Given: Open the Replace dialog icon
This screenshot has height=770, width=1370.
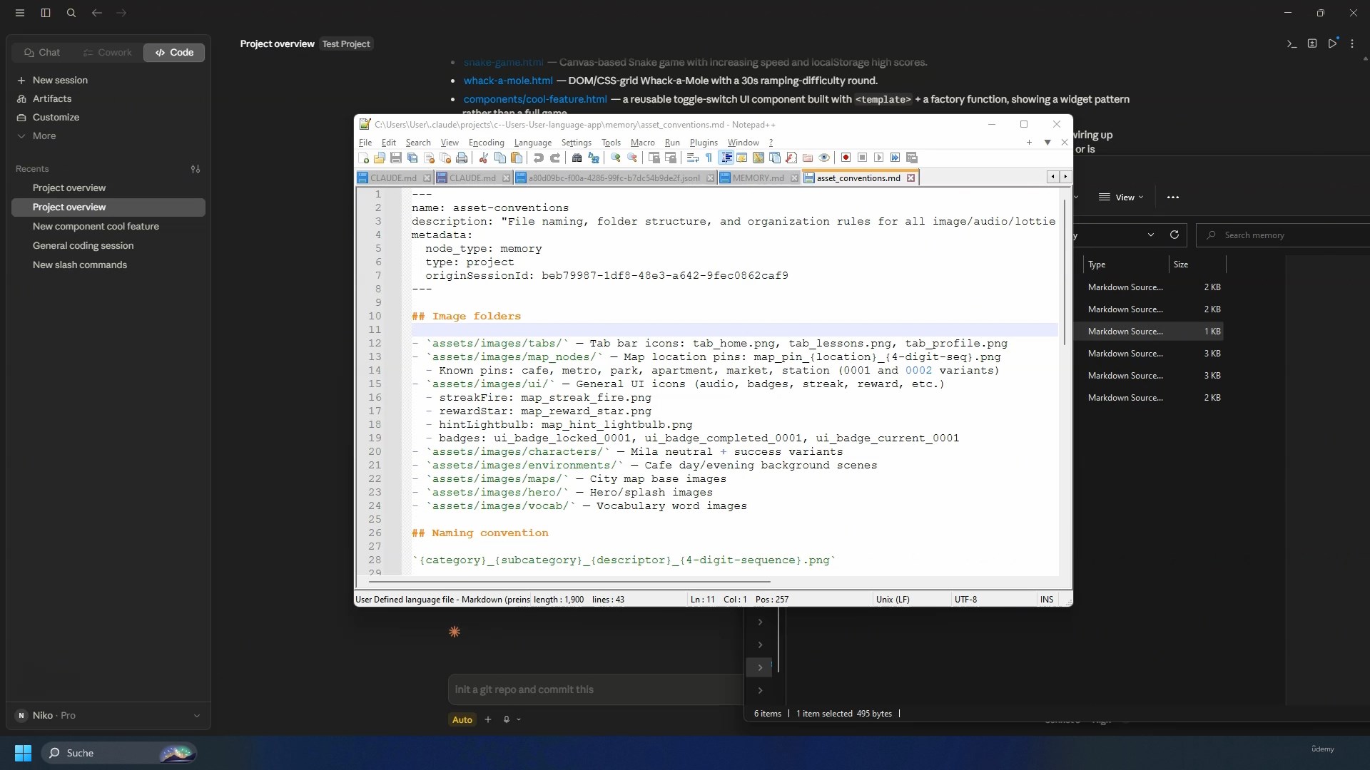Looking at the screenshot, I should click(594, 158).
